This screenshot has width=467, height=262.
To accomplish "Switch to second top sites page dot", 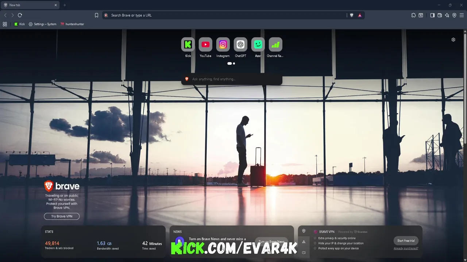I will tap(234, 63).
